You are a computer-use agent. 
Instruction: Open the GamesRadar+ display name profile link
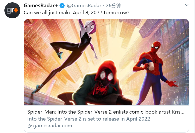pyautogui.click(x=41, y=5)
